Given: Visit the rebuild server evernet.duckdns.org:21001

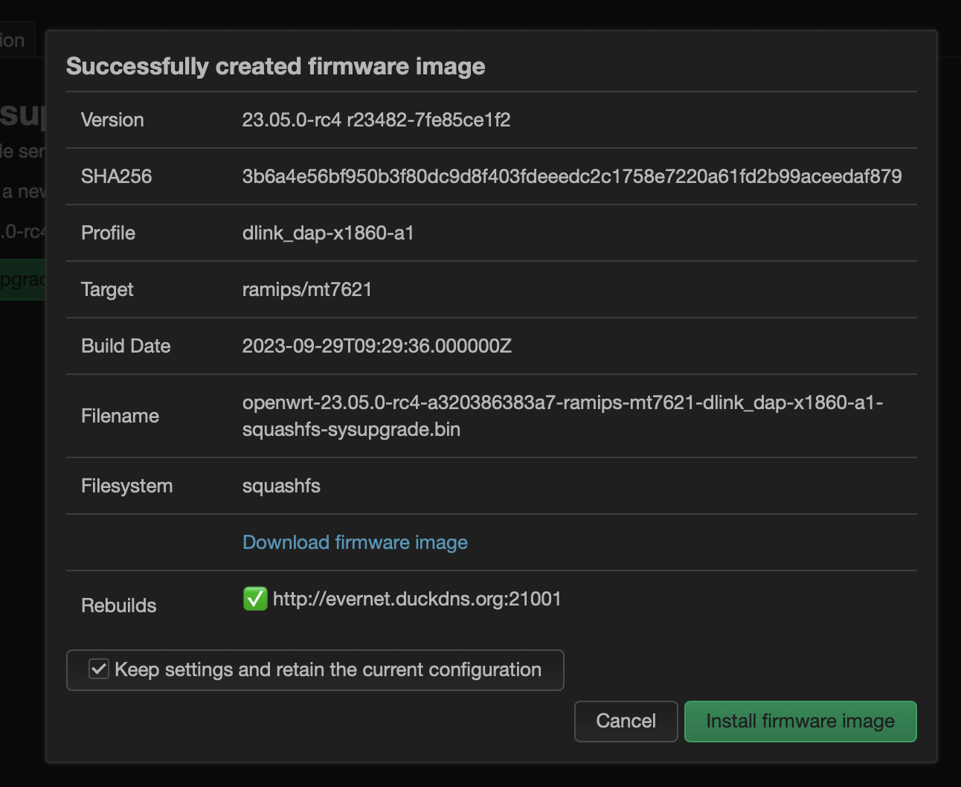Looking at the screenshot, I should pos(417,599).
